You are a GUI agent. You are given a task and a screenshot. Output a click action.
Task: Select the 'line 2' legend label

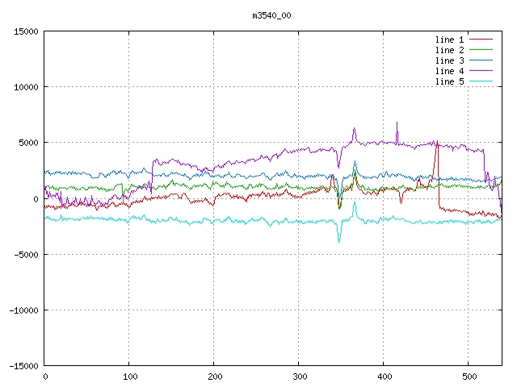tap(449, 50)
